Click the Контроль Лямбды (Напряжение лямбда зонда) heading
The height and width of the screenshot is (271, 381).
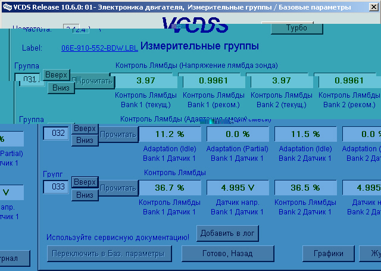(x=196, y=66)
